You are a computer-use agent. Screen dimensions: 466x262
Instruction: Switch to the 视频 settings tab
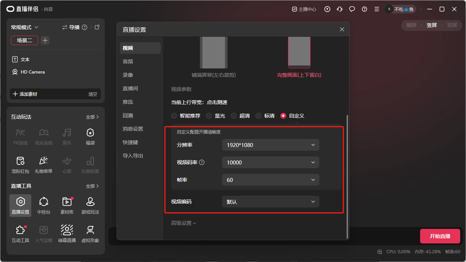[x=140, y=48]
